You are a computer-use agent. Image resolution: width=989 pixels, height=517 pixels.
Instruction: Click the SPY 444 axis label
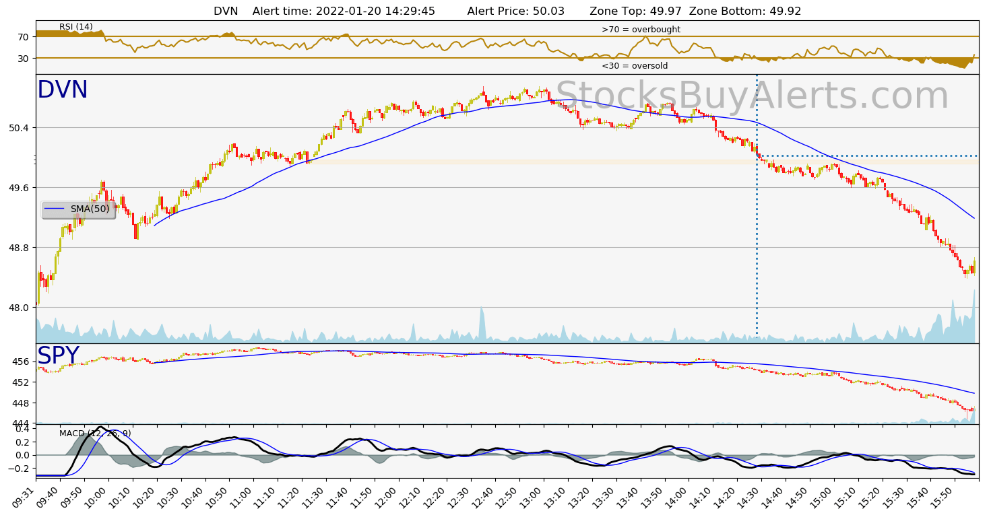click(x=21, y=423)
